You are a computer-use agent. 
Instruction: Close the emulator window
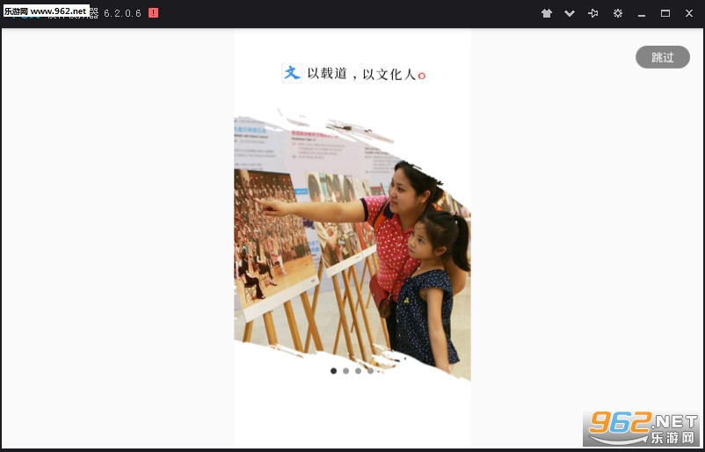pyautogui.click(x=688, y=13)
